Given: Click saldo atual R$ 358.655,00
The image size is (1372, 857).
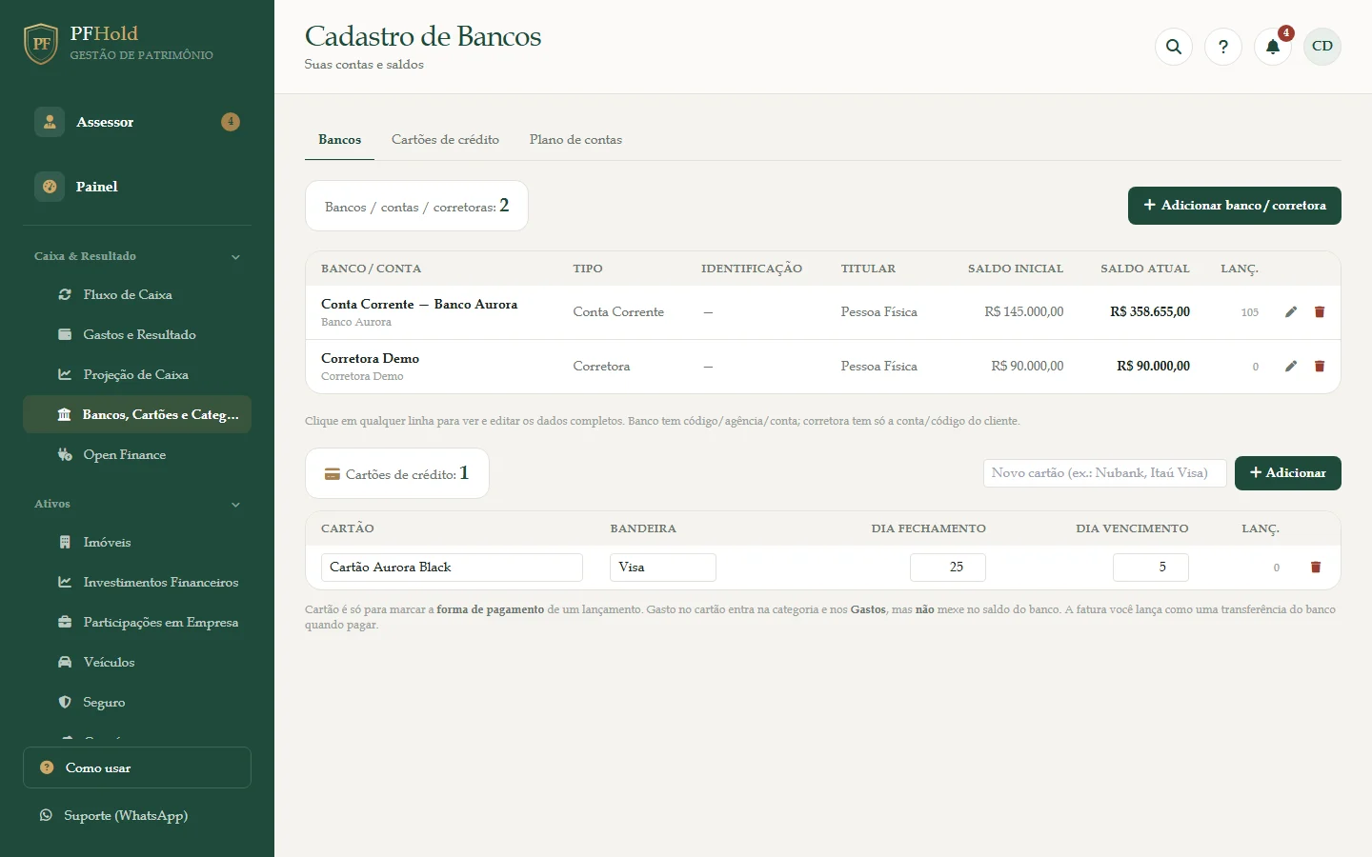Looking at the screenshot, I should (x=1150, y=312).
